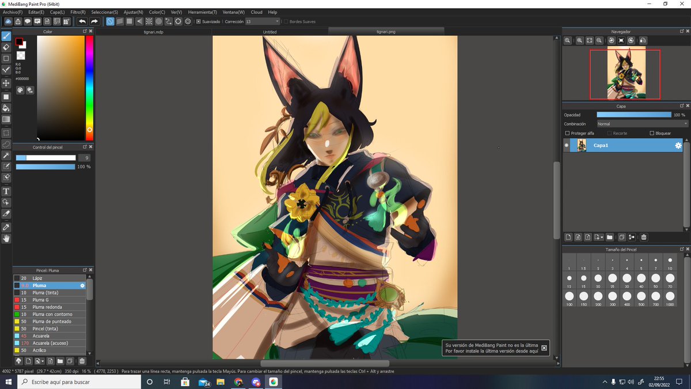Select brush size 100 preset

[x=569, y=299]
